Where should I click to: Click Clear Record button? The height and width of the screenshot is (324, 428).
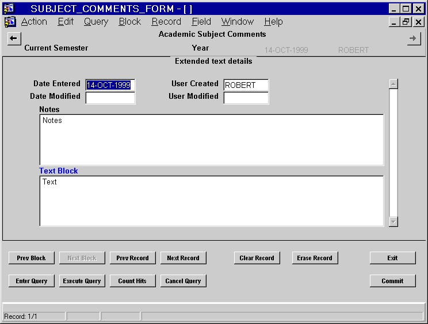[x=257, y=258]
